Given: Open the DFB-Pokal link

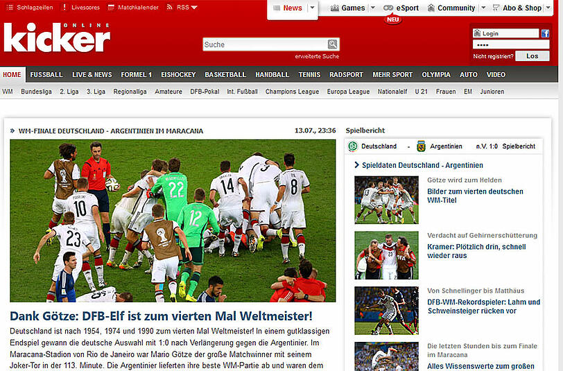Looking at the screenshot, I should [205, 92].
